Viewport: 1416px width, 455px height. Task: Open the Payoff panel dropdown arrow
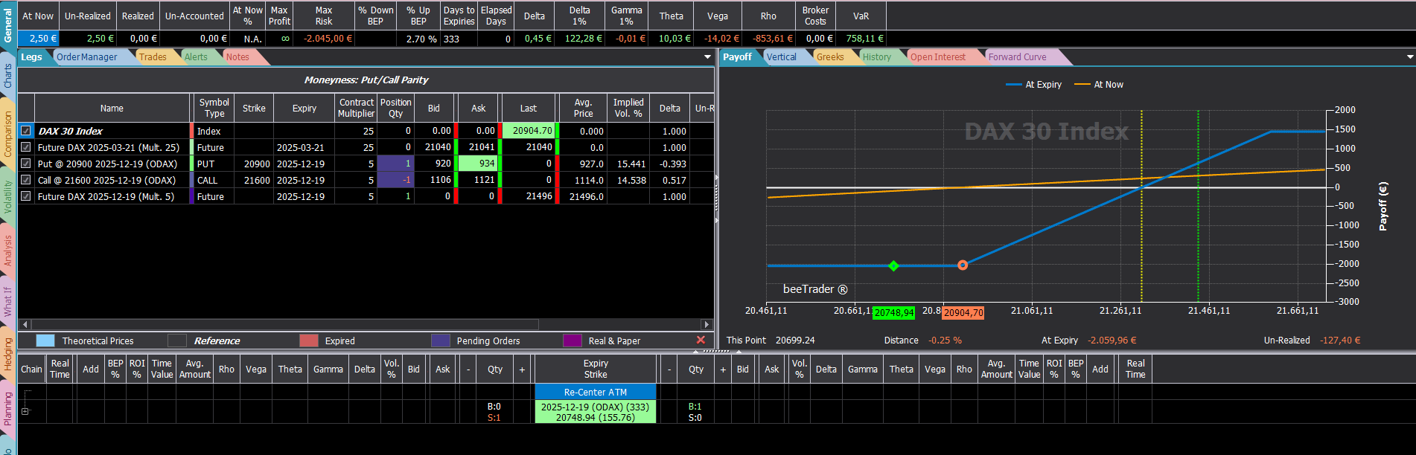(x=1409, y=57)
